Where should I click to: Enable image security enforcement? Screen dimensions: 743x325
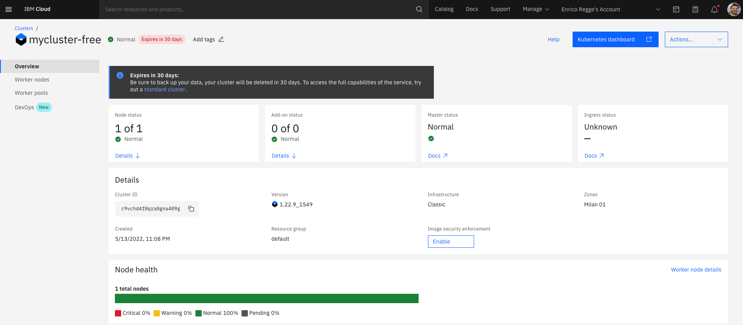pyautogui.click(x=451, y=242)
